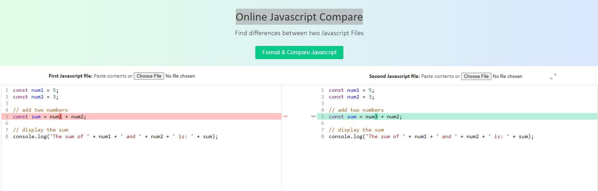The width and height of the screenshot is (598, 191).
Task: Click highlighted green line 'const sum = num3 + num2;'
Action: click(x=457, y=117)
